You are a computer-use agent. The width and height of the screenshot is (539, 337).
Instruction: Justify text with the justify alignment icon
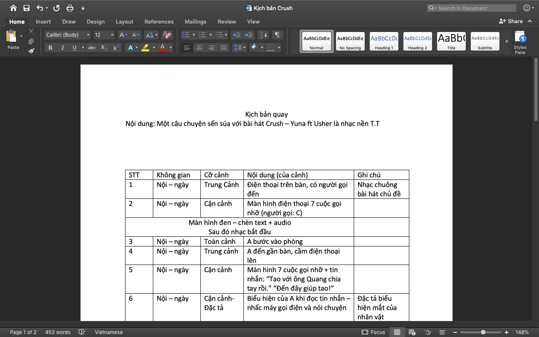(x=224, y=48)
